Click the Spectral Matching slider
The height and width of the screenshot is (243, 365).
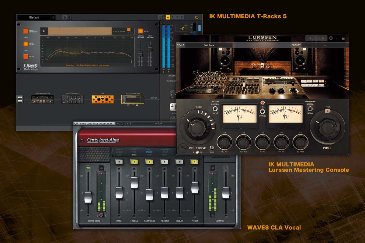(x=141, y=53)
